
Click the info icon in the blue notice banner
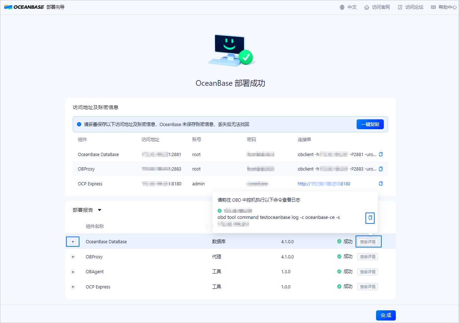pyautogui.click(x=78, y=124)
